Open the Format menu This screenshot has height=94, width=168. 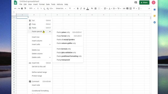point(42,4)
